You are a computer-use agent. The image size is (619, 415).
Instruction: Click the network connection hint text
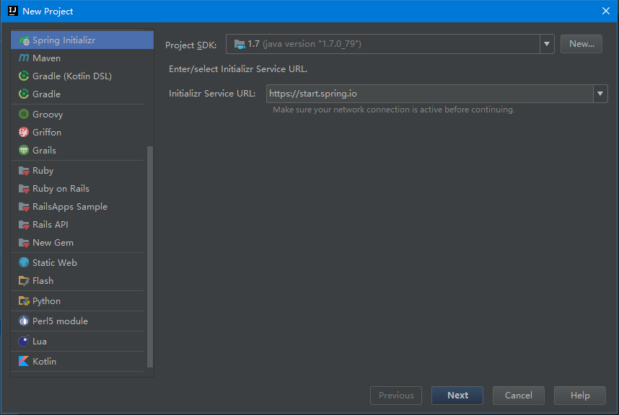[394, 110]
